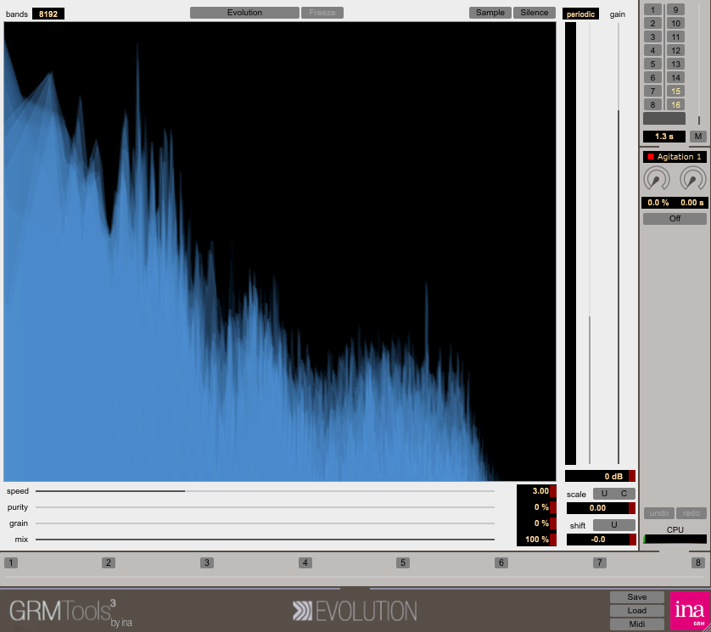
Task: Click superslider preset 2 at bottom
Action: (109, 563)
